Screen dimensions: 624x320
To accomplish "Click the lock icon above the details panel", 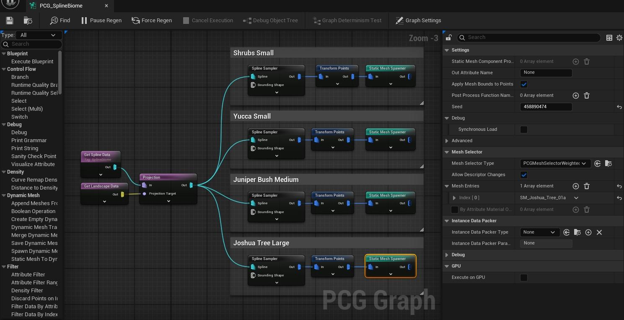I will [x=448, y=37].
